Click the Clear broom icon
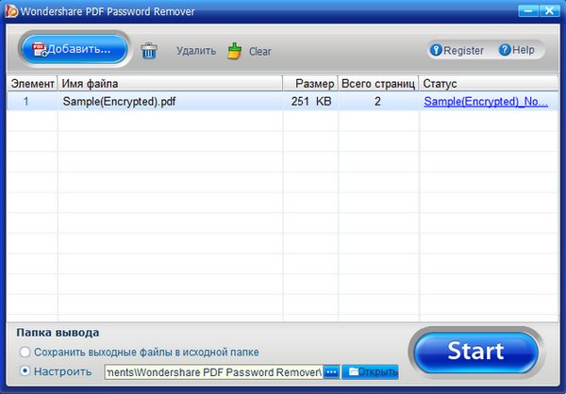 [235, 51]
